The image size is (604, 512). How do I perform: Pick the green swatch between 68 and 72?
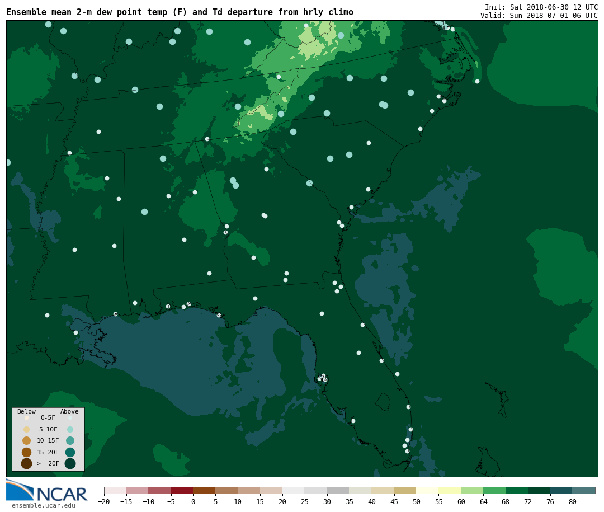[517, 490]
